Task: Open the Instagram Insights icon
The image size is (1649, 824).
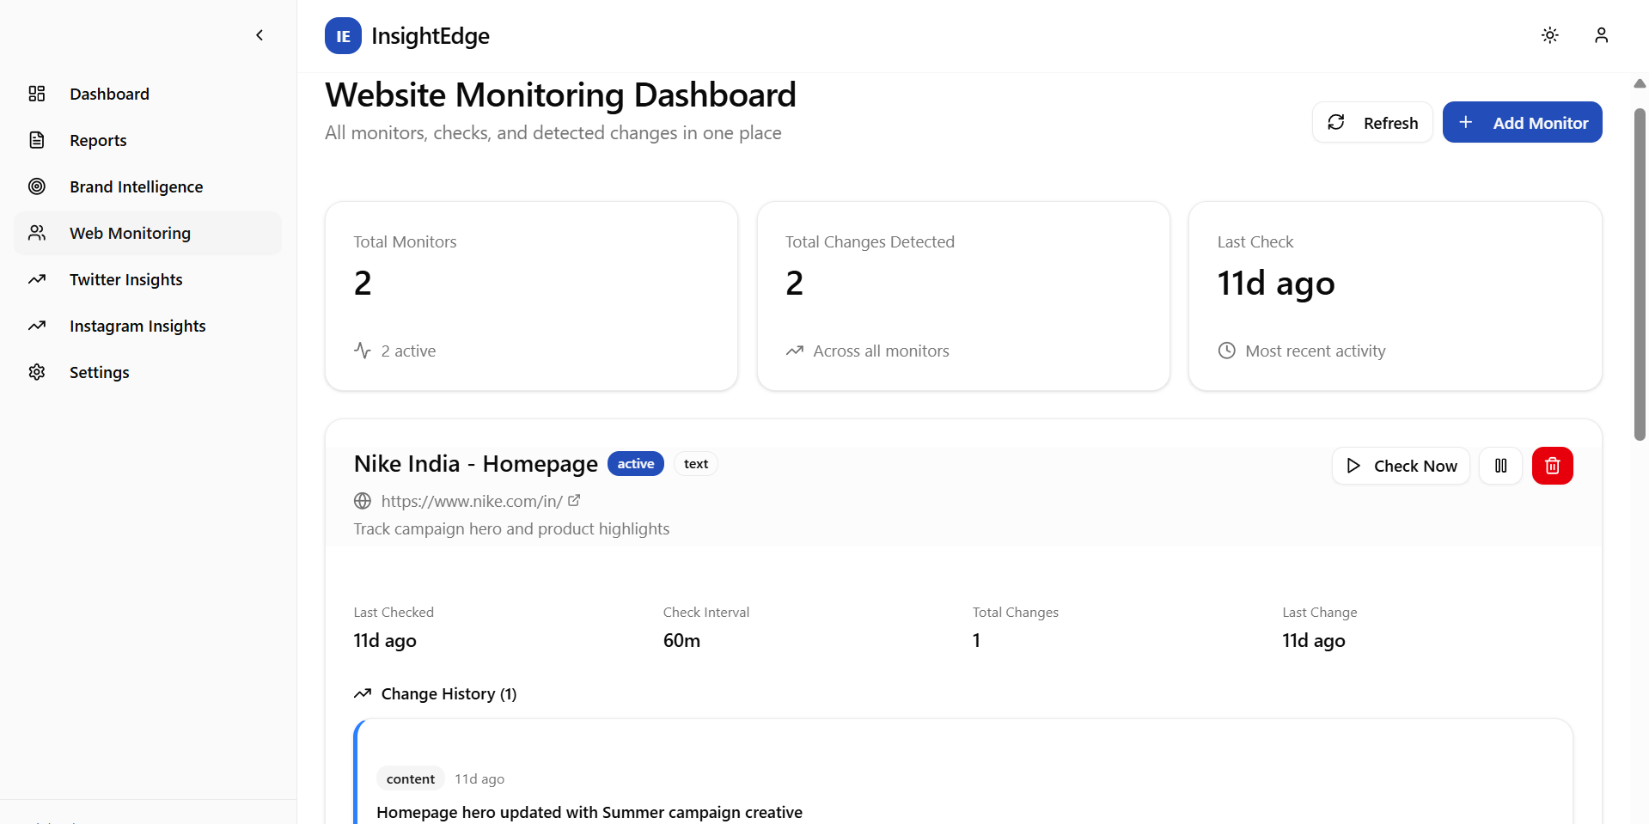Action: click(x=37, y=326)
